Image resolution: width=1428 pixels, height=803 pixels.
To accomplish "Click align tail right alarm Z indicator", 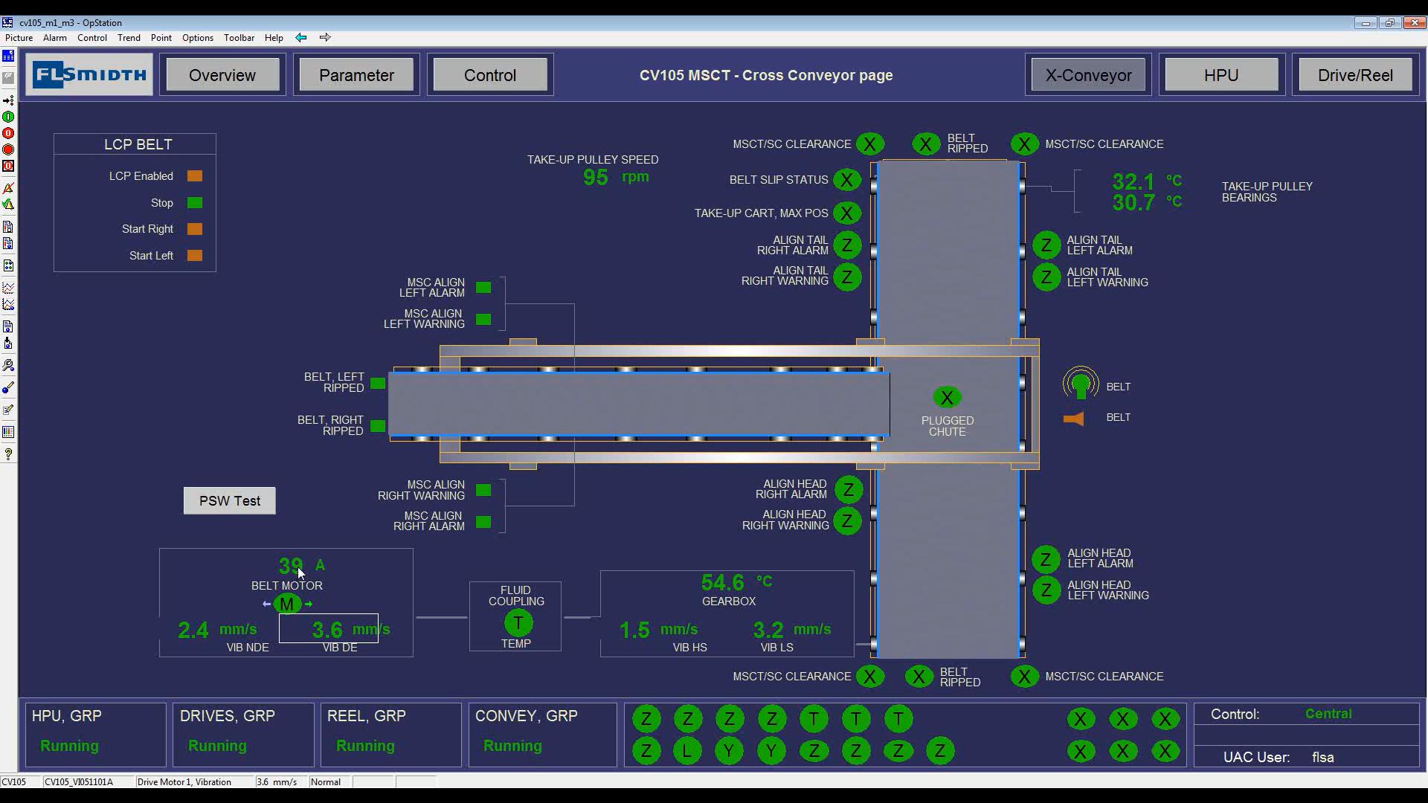I will point(847,245).
